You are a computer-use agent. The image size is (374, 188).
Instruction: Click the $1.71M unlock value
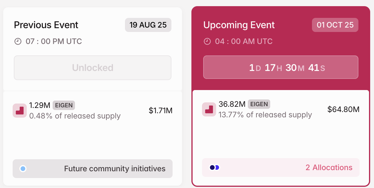[x=161, y=111]
